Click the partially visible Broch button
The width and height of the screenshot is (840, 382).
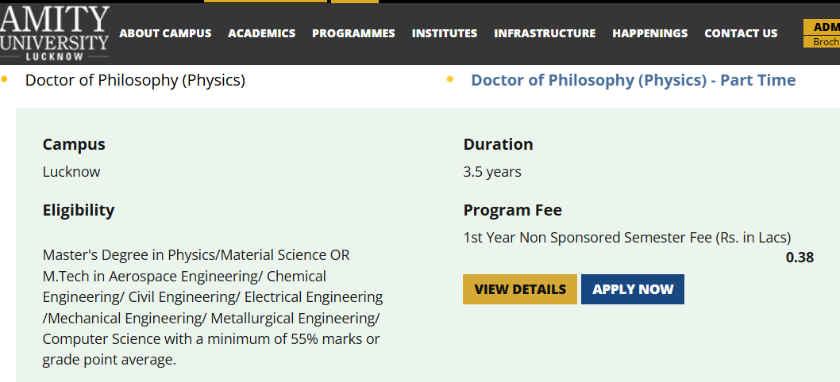click(x=823, y=42)
